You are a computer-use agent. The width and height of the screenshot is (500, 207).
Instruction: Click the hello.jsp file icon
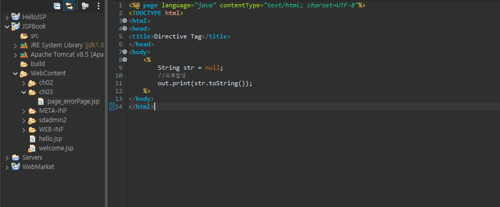[x=32, y=139]
